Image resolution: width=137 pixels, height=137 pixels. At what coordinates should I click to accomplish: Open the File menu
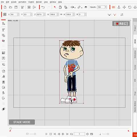click(2, 2)
